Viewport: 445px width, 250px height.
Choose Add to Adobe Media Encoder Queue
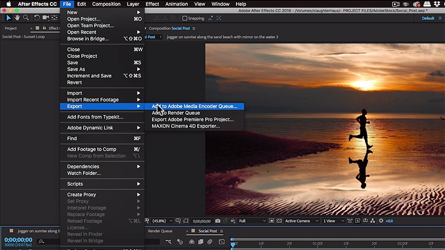(194, 106)
